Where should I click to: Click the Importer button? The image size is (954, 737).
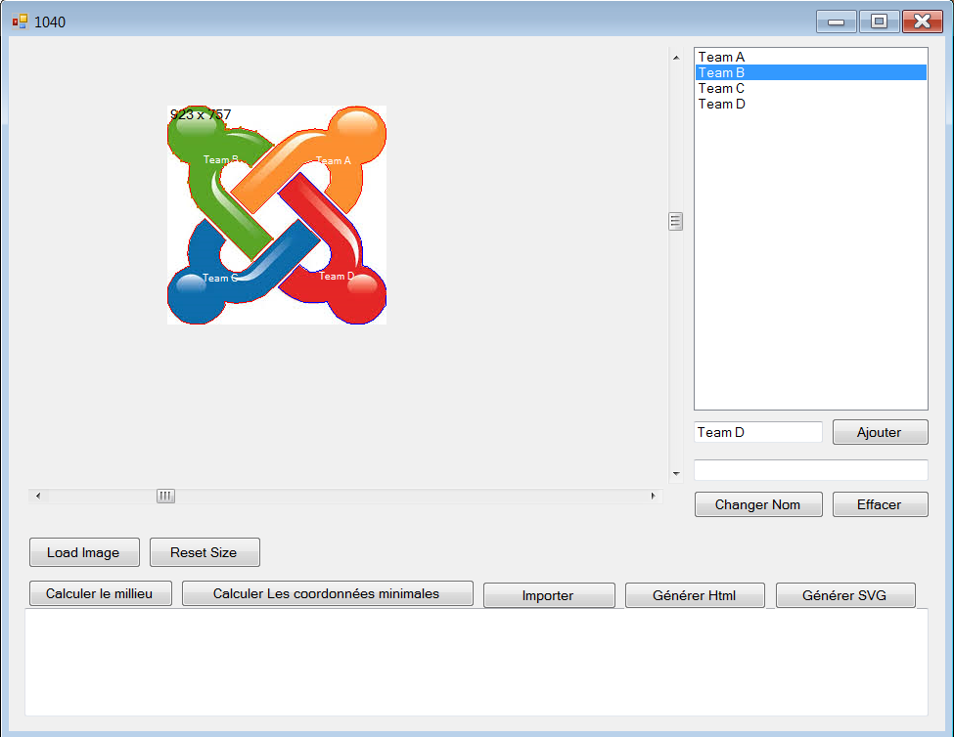tap(549, 595)
